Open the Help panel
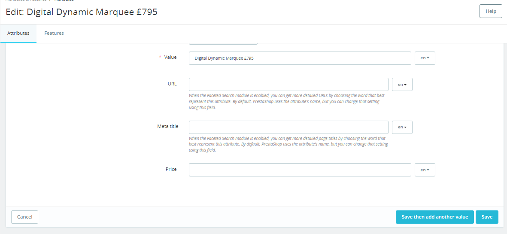The width and height of the screenshot is (507, 234). click(x=491, y=12)
